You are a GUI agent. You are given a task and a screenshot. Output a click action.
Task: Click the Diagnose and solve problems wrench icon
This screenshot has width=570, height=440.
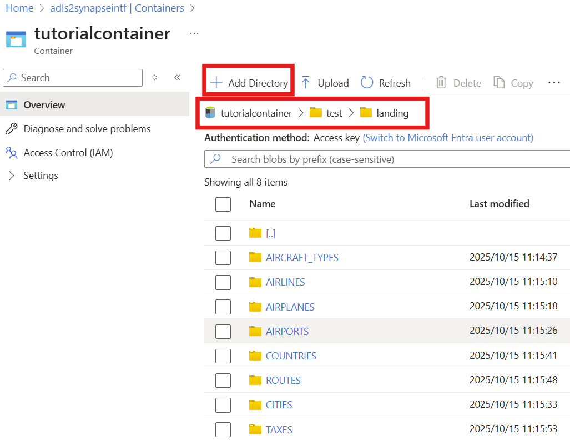pyautogui.click(x=12, y=129)
